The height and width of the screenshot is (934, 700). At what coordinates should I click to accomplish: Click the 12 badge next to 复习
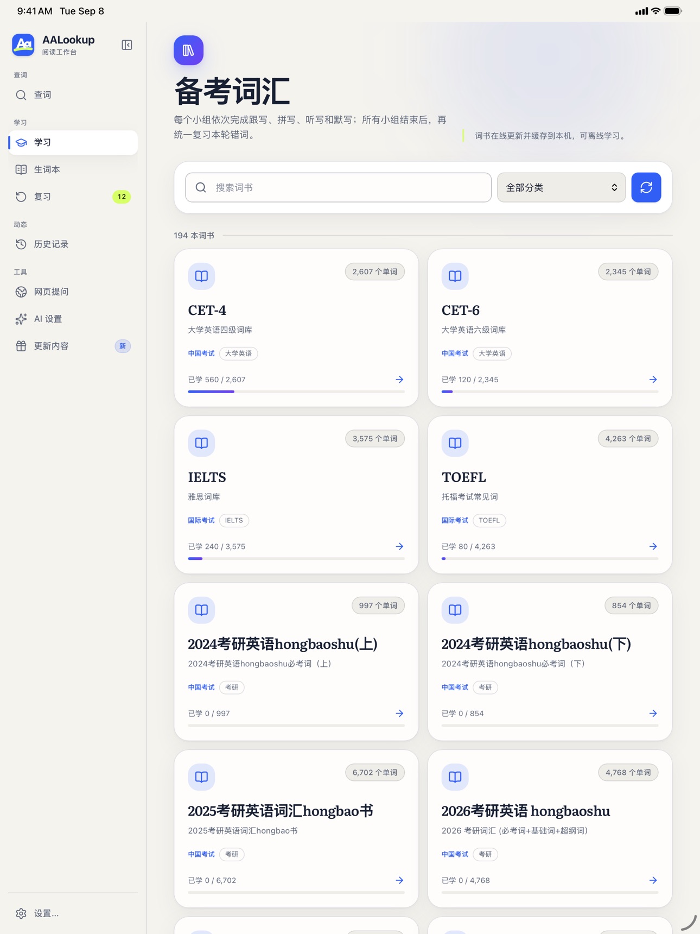(122, 197)
